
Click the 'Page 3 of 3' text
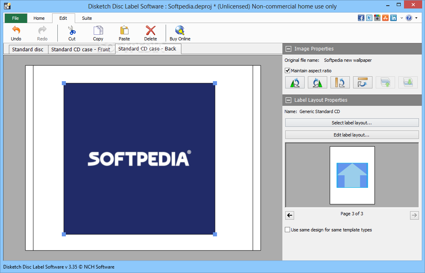tap(352, 214)
